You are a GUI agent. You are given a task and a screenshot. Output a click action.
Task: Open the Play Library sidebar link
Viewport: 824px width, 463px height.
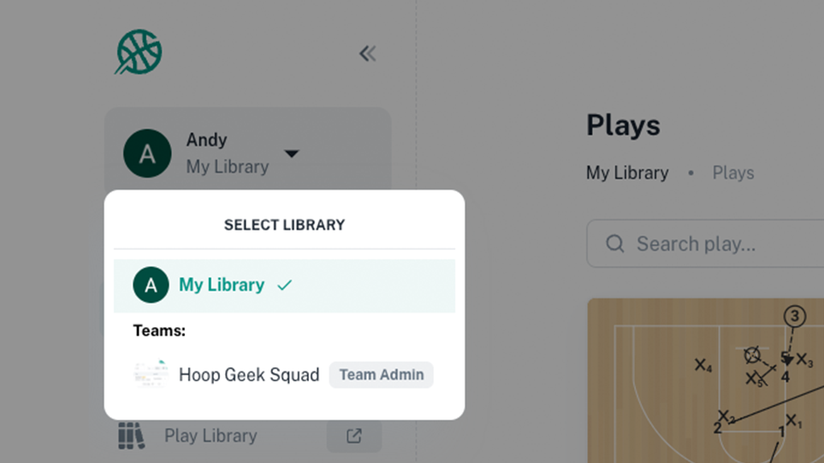click(x=211, y=436)
